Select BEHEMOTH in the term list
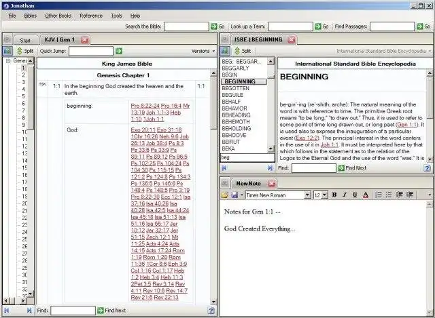The height and width of the screenshot is (318, 435). pos(236,122)
